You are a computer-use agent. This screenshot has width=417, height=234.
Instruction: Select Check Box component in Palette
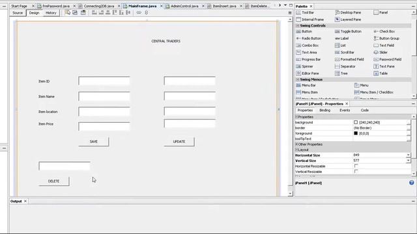pyautogui.click(x=384, y=31)
